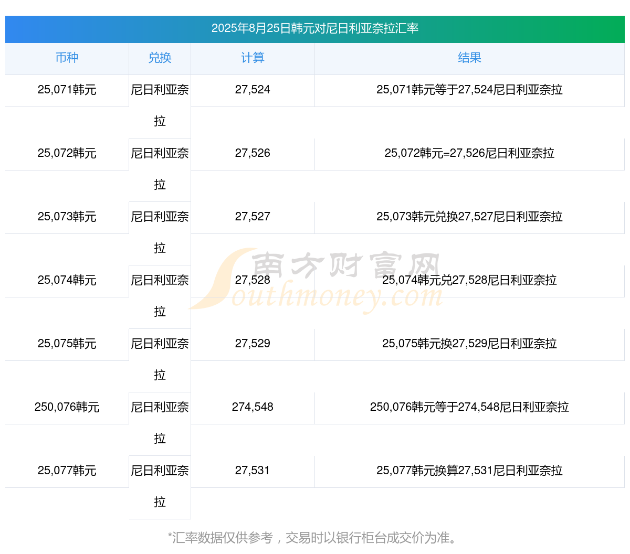The width and height of the screenshot is (630, 554).
Task: Click the calculated value 27,529
Action: point(253,344)
